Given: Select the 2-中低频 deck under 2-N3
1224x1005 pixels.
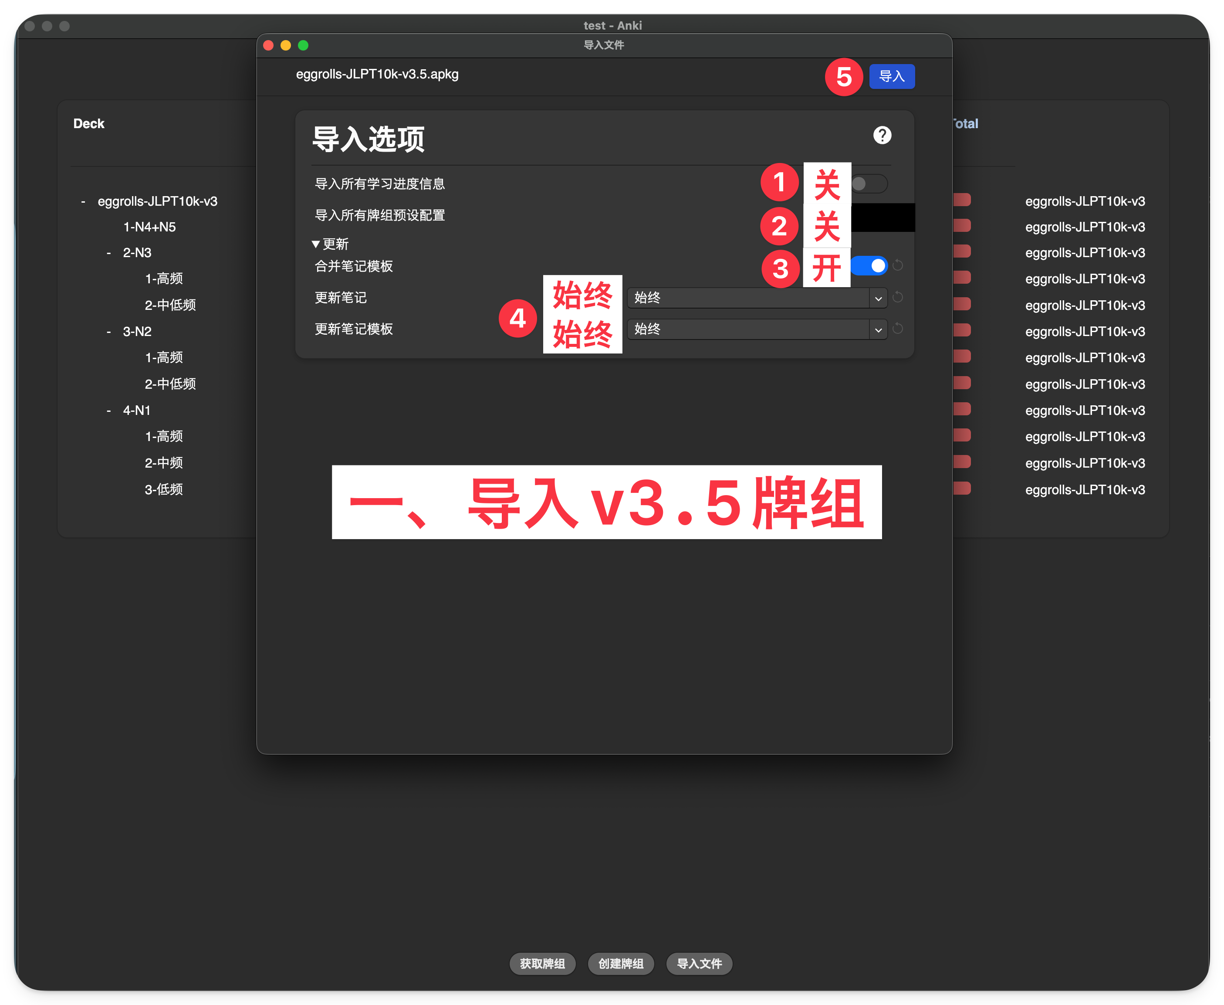Looking at the screenshot, I should [170, 305].
